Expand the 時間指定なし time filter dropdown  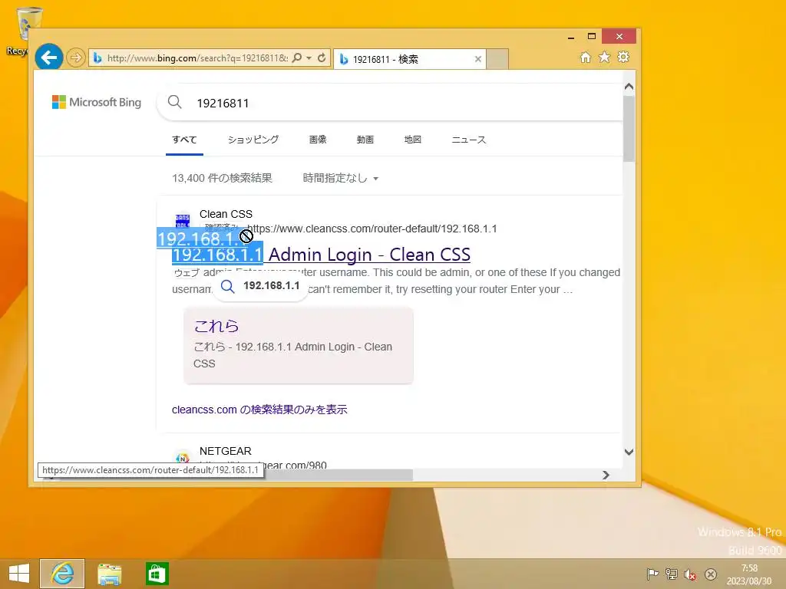[340, 178]
